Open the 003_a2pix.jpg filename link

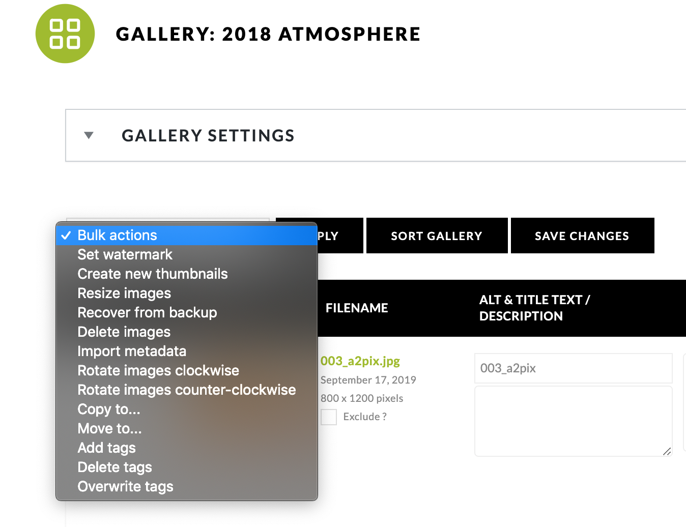coord(360,361)
